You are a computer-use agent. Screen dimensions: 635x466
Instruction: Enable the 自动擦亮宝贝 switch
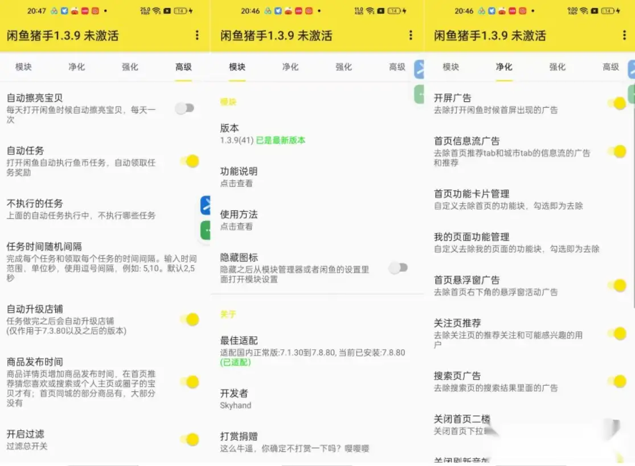(x=185, y=108)
